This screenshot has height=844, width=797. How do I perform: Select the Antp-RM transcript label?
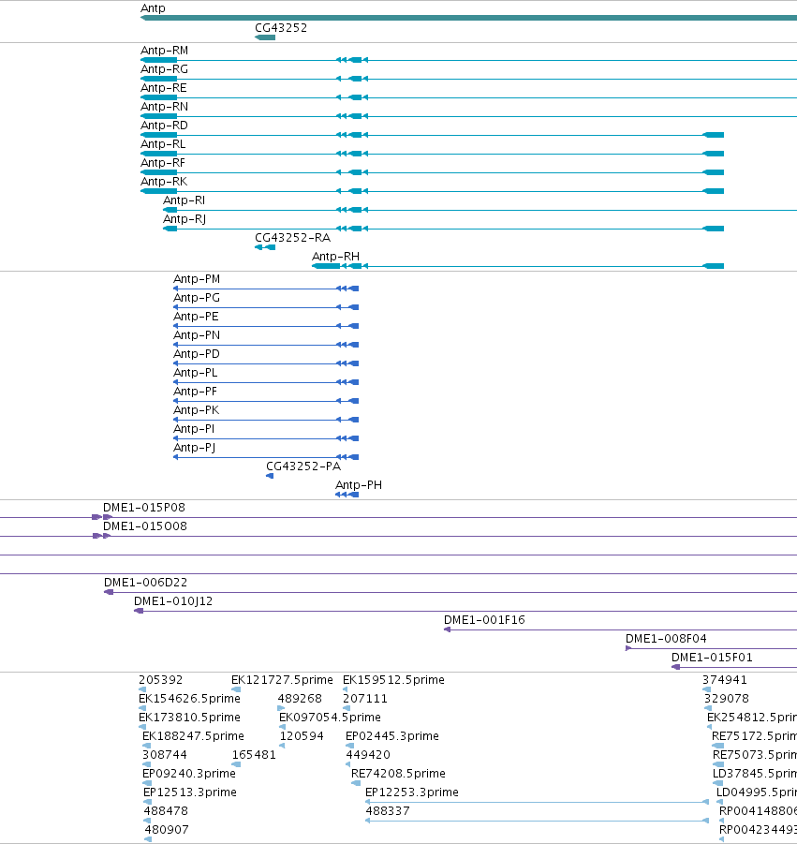[164, 51]
